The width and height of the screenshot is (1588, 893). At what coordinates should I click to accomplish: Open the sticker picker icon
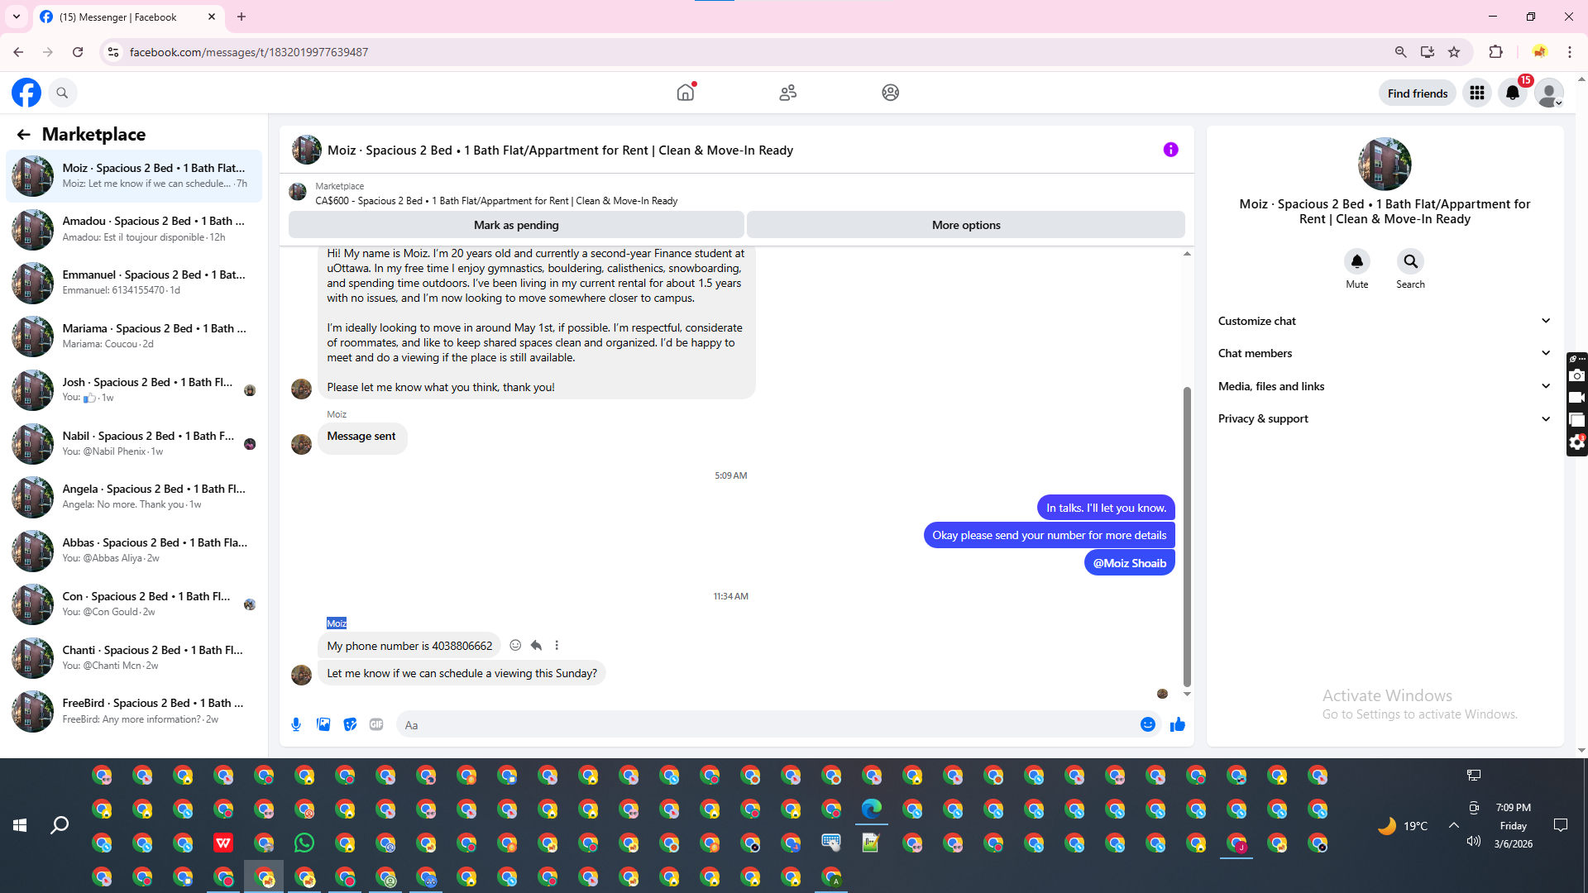[350, 725]
